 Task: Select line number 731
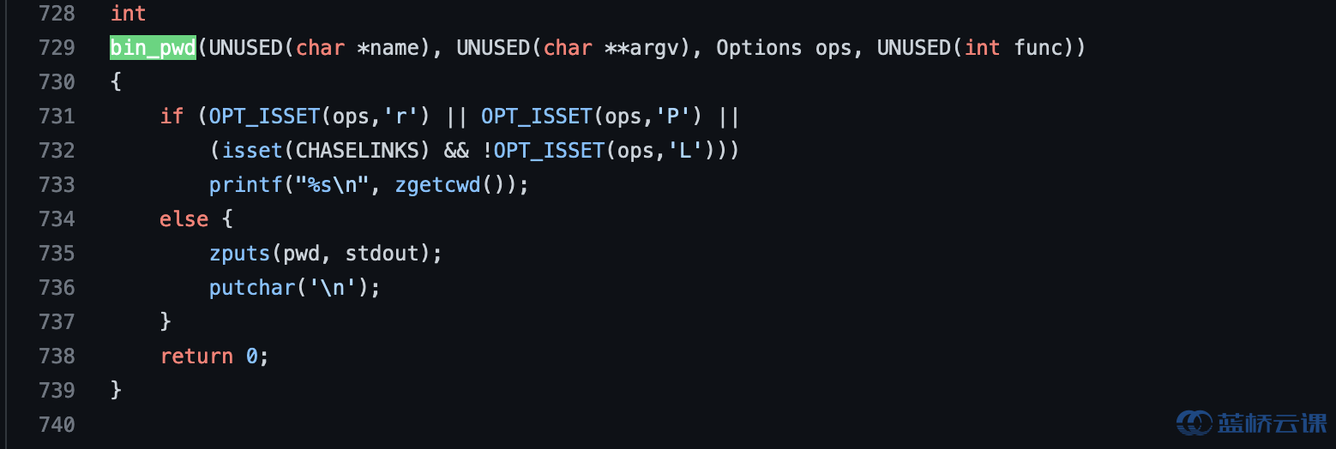pos(57,116)
